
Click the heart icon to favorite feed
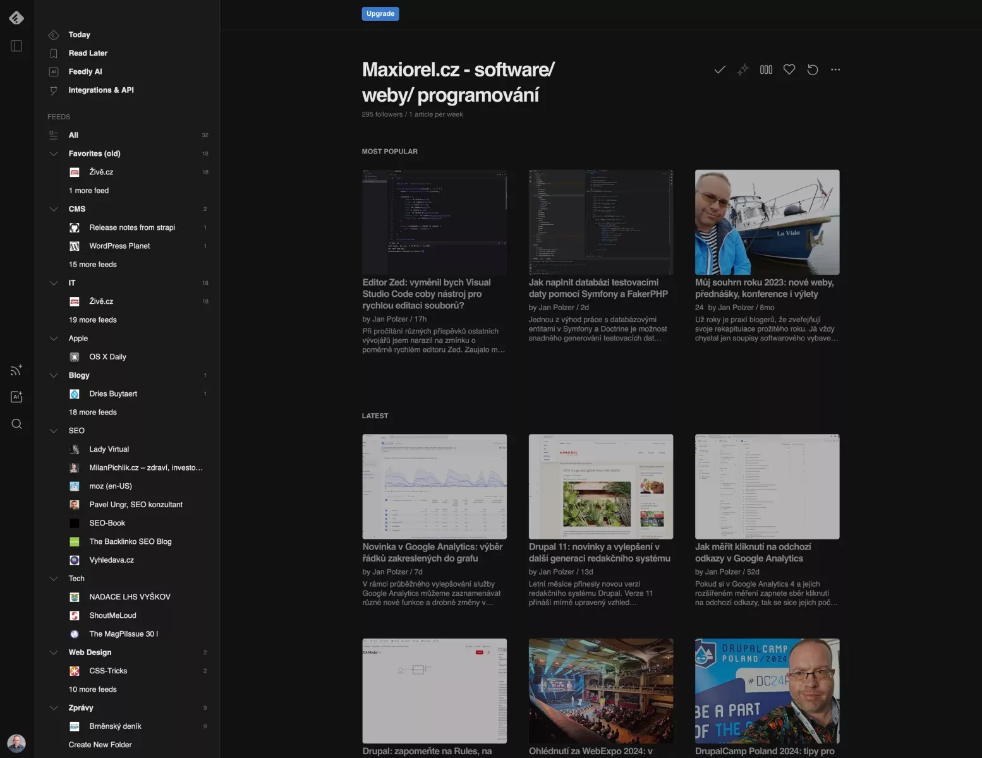789,69
